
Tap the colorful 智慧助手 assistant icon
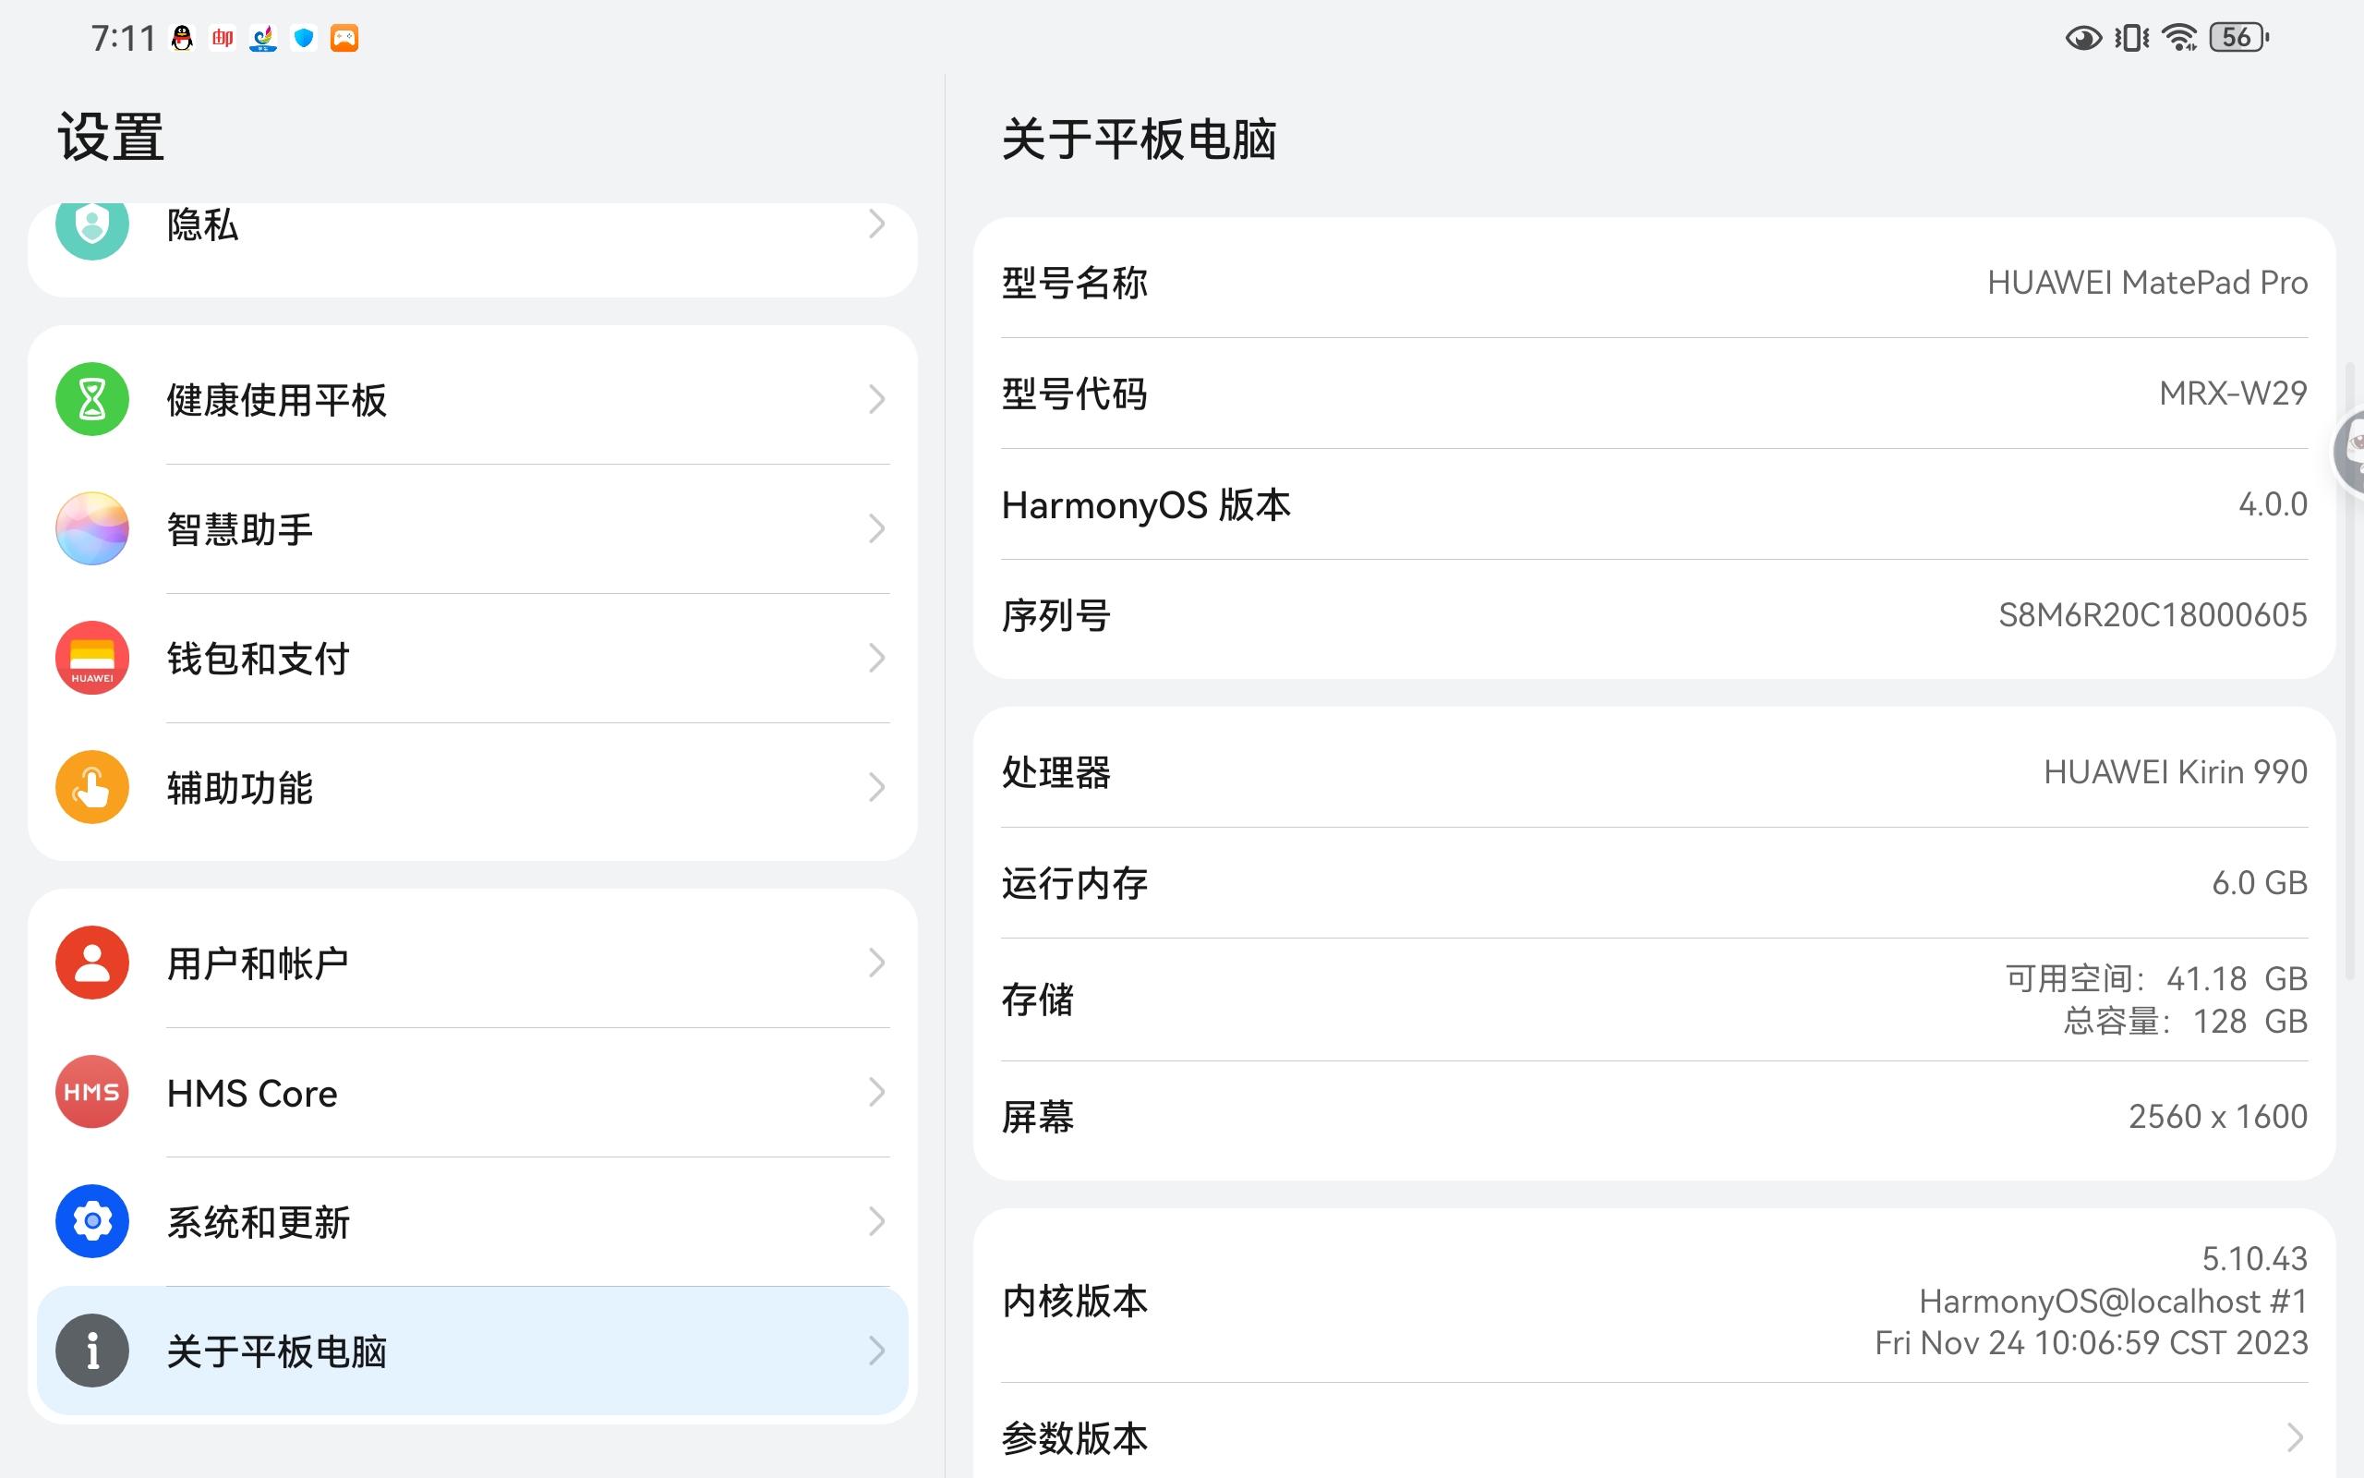click(x=91, y=528)
